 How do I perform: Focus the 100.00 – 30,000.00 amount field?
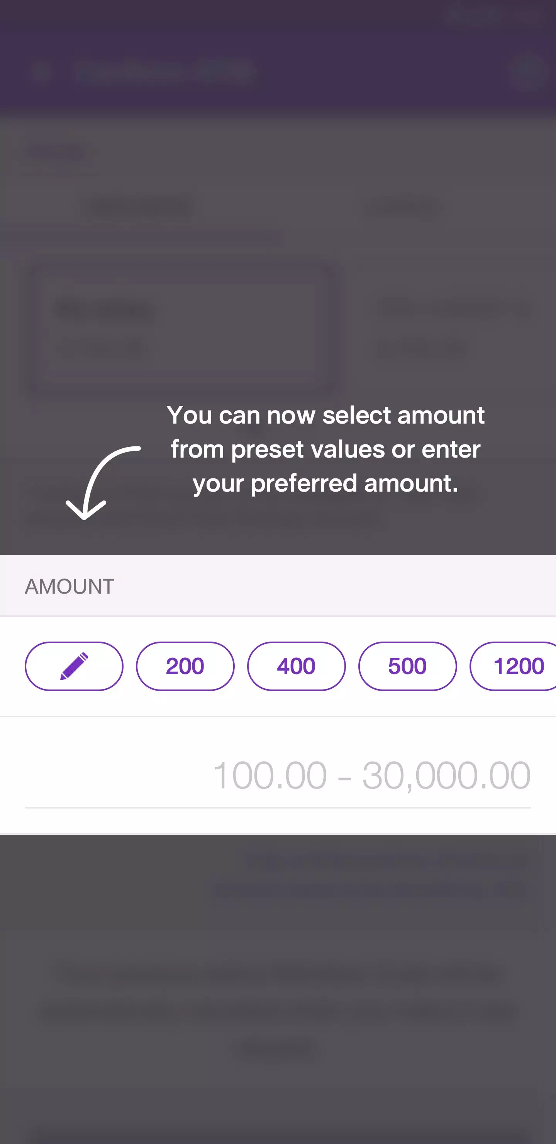[278, 775]
